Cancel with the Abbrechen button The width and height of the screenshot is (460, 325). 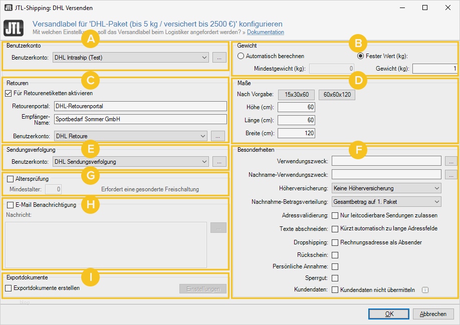click(x=433, y=314)
